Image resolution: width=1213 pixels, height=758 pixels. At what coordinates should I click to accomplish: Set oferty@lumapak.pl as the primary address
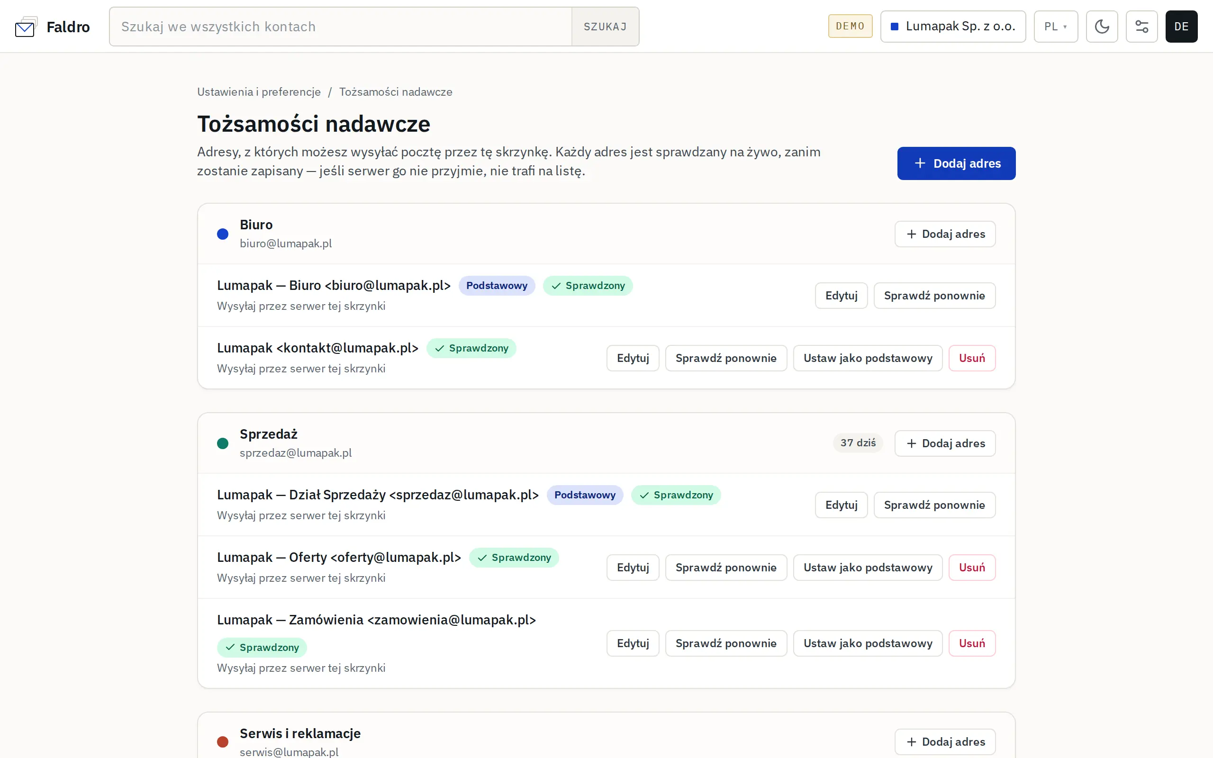[868, 568]
